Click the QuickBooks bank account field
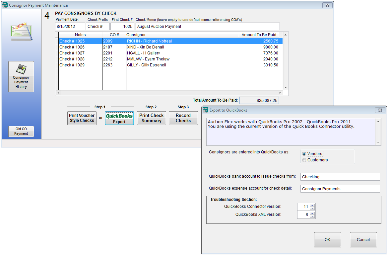The width and height of the screenshot is (390, 257). tap(340, 177)
